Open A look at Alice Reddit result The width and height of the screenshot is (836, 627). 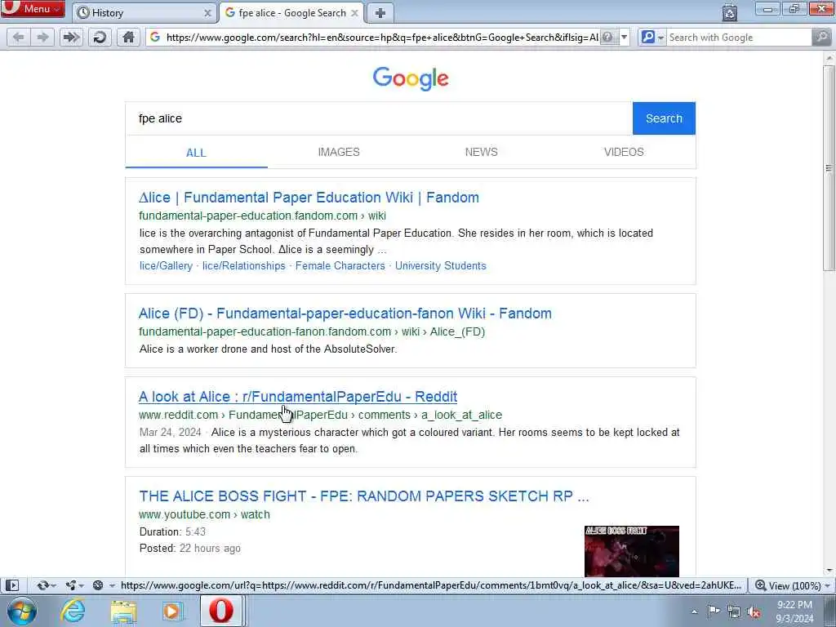[298, 397]
